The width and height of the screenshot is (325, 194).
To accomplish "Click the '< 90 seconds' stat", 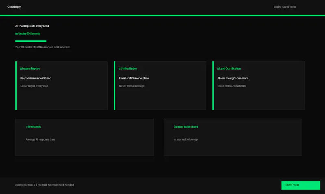I will pos(33,127).
